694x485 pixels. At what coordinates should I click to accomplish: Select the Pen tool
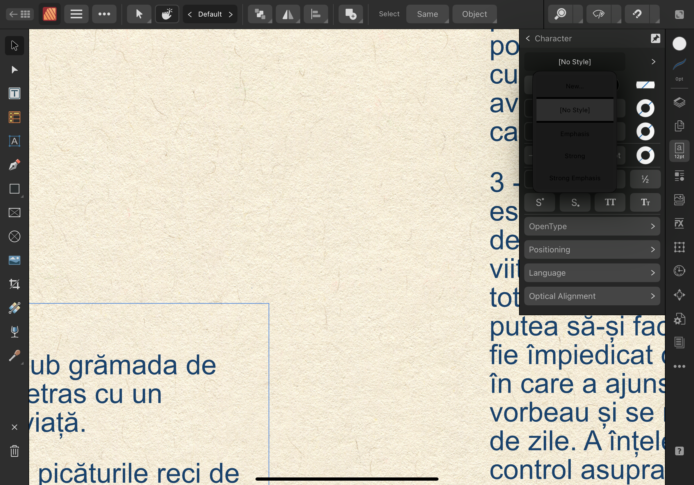pos(14,165)
